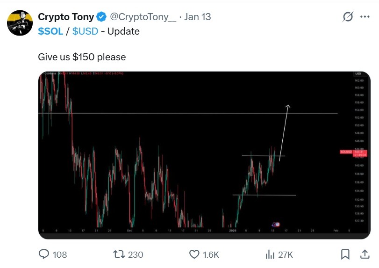Open Crypto Tony's profile avatar

(19, 22)
